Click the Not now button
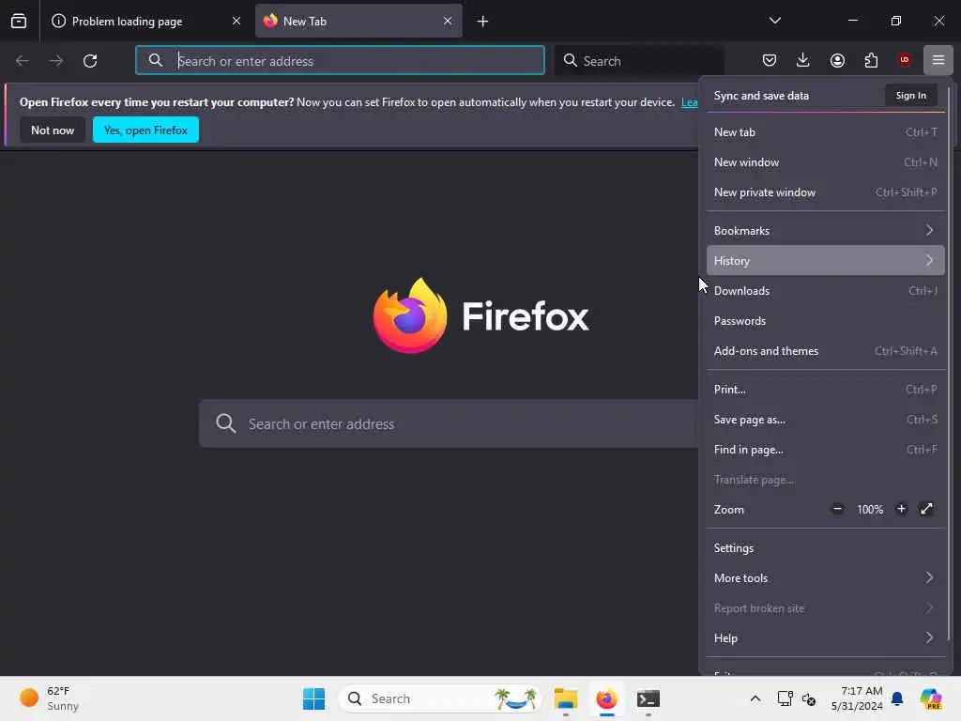Image resolution: width=961 pixels, height=721 pixels. point(53,130)
